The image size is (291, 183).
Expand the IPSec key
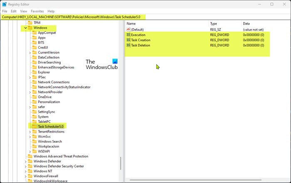point(30,78)
